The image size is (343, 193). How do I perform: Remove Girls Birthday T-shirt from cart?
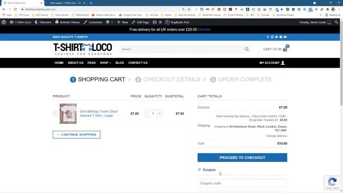[55, 114]
